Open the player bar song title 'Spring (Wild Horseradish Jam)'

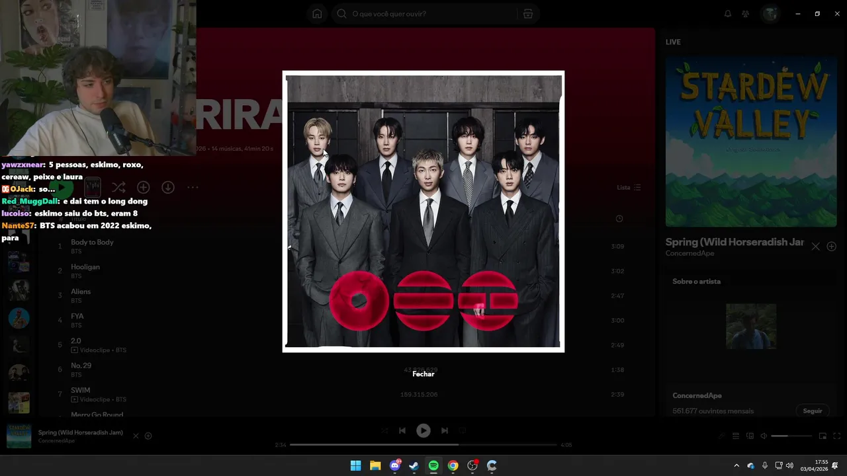81,432
